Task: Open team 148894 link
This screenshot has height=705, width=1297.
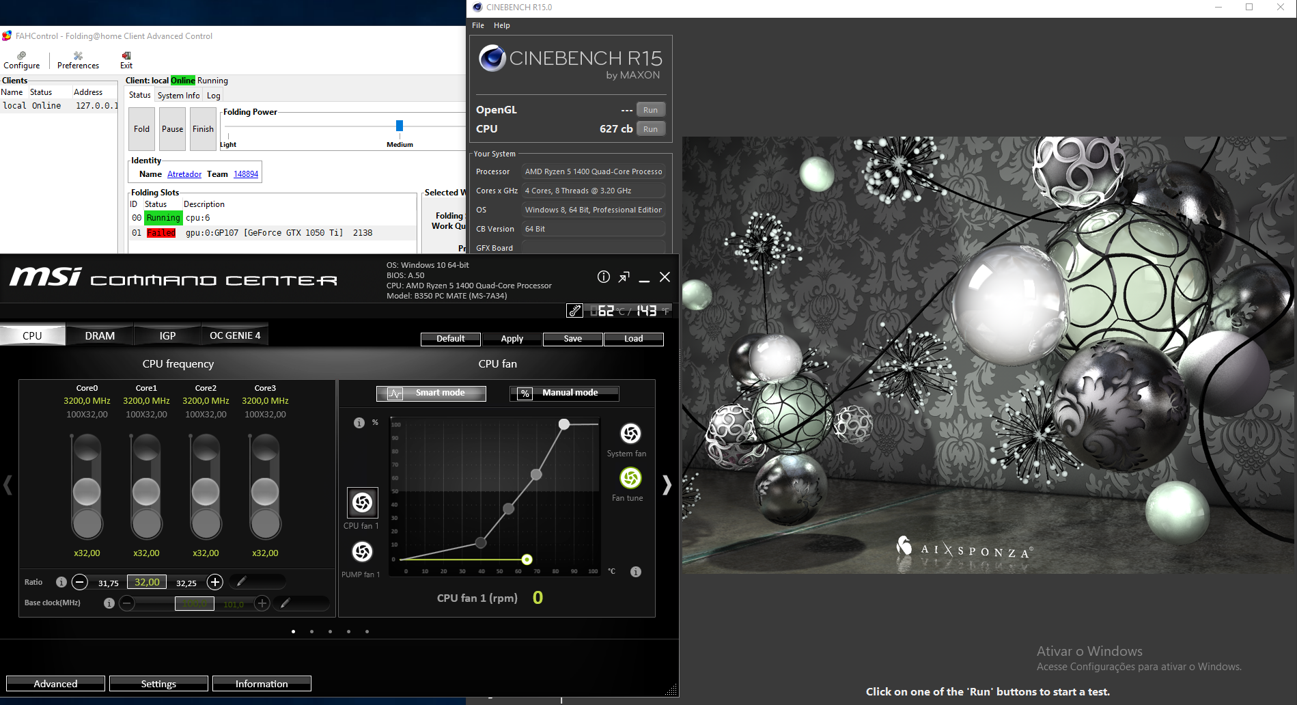Action: click(x=246, y=174)
